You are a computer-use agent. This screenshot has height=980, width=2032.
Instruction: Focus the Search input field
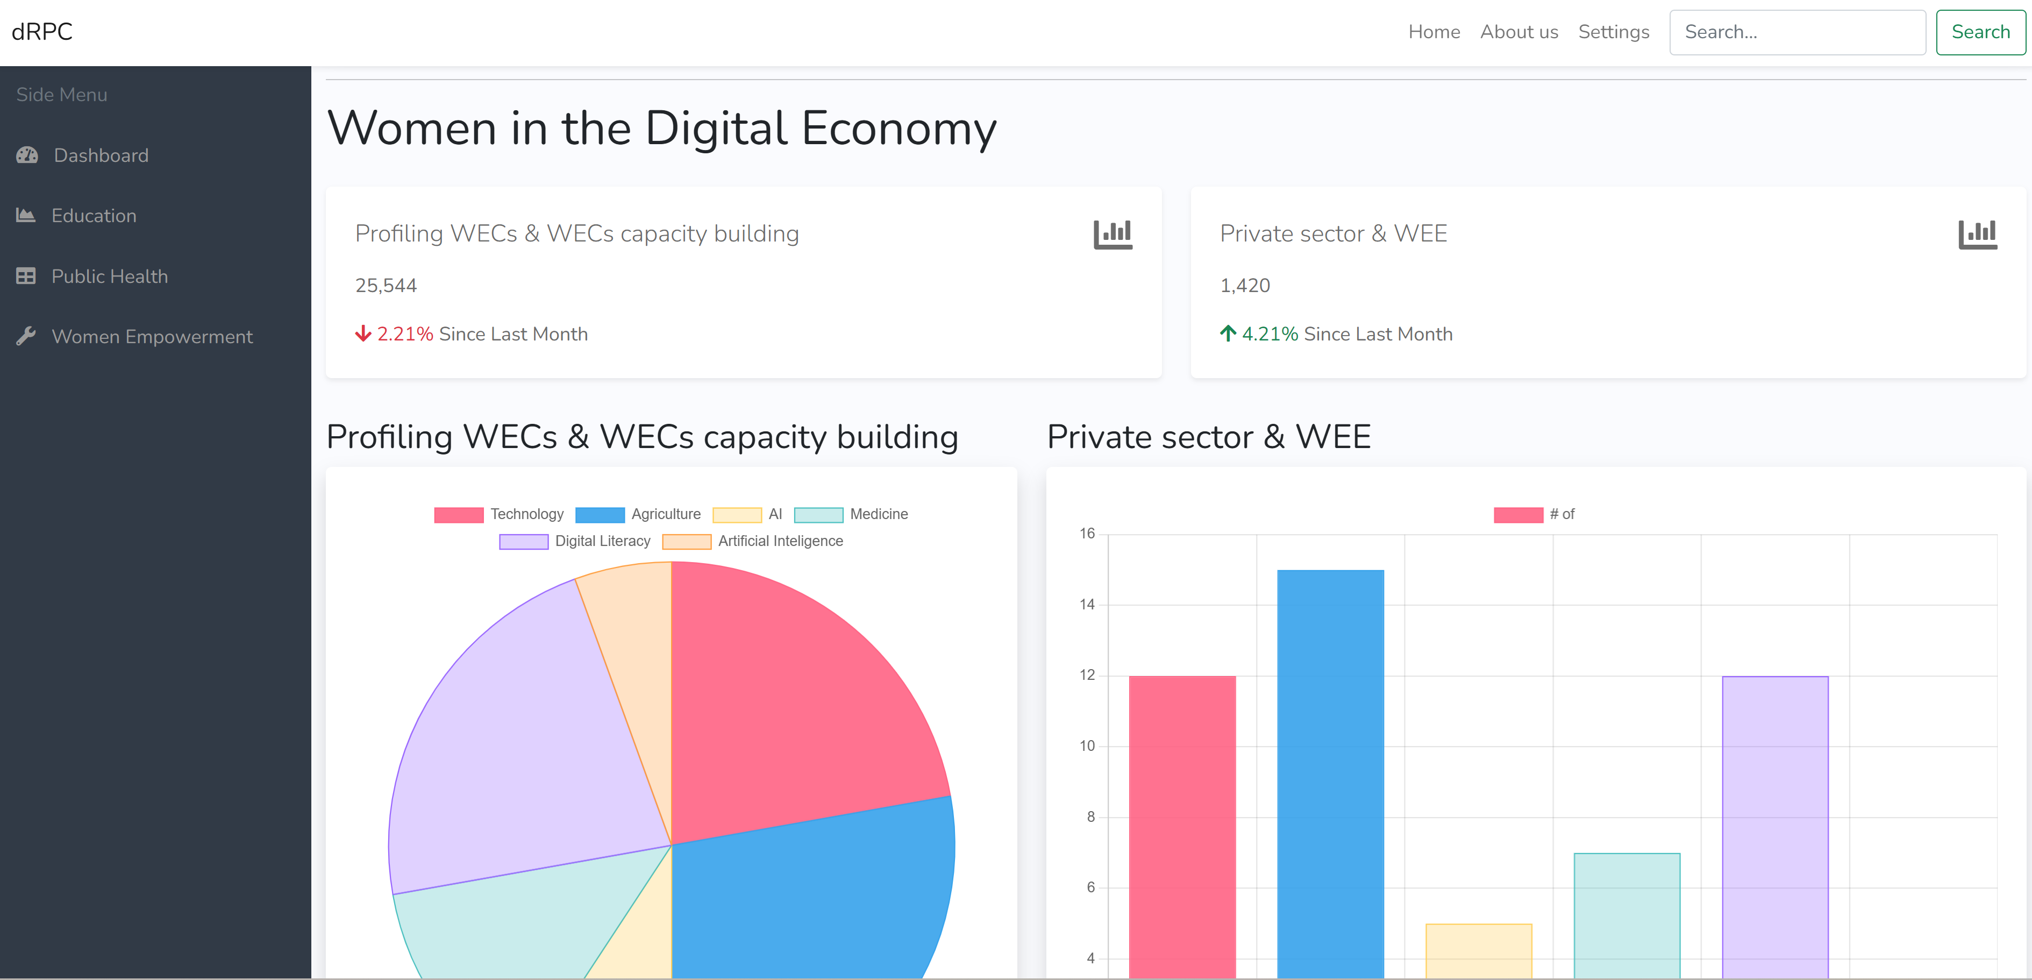[1796, 32]
